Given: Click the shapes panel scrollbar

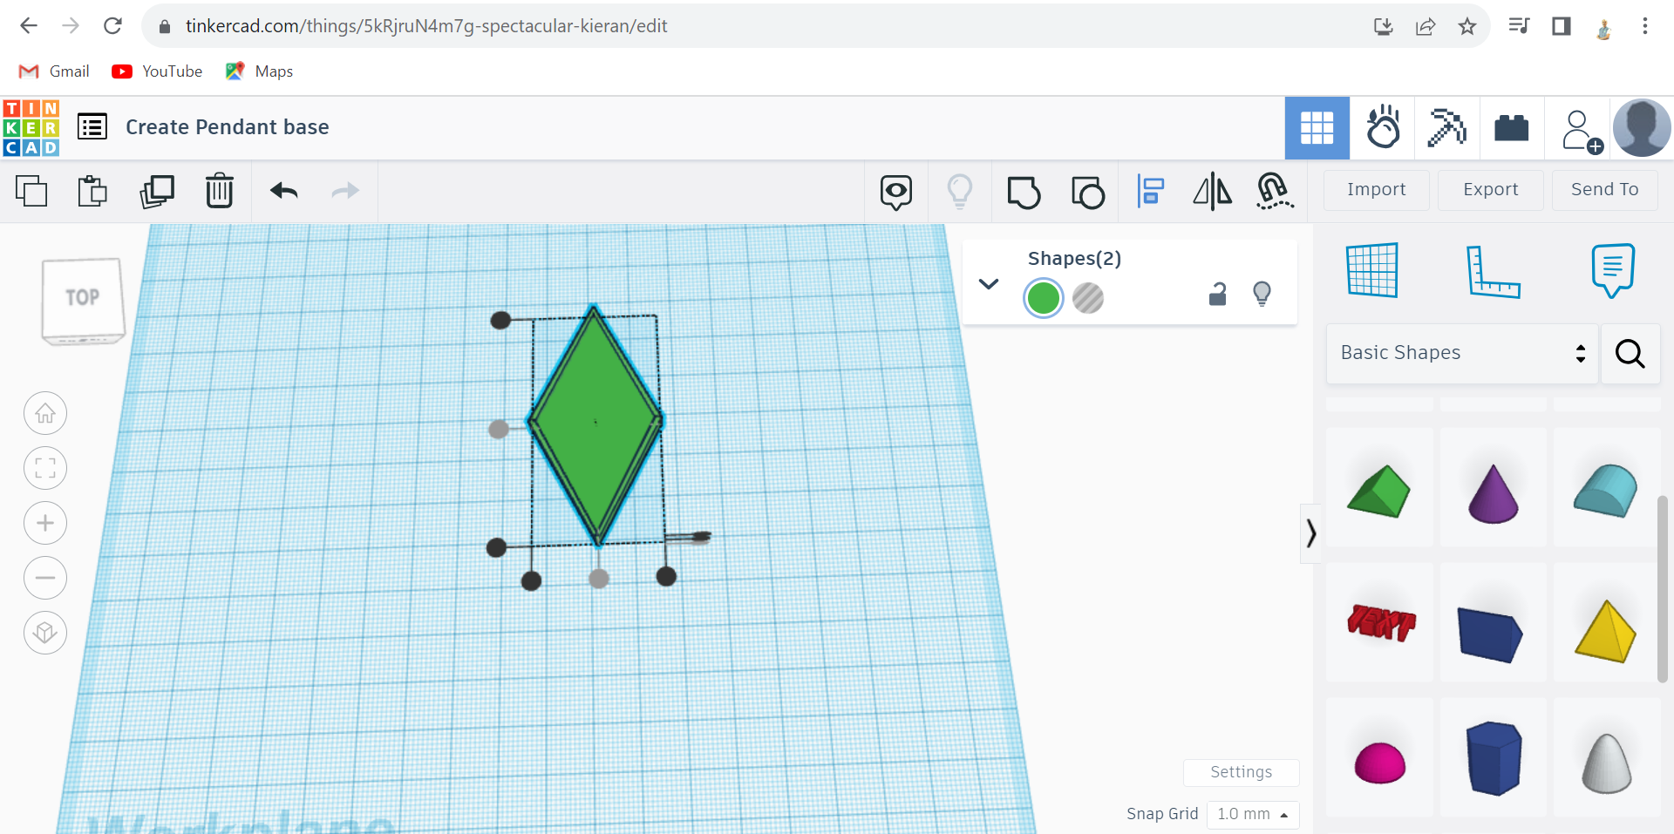Looking at the screenshot, I should pos(1662,588).
